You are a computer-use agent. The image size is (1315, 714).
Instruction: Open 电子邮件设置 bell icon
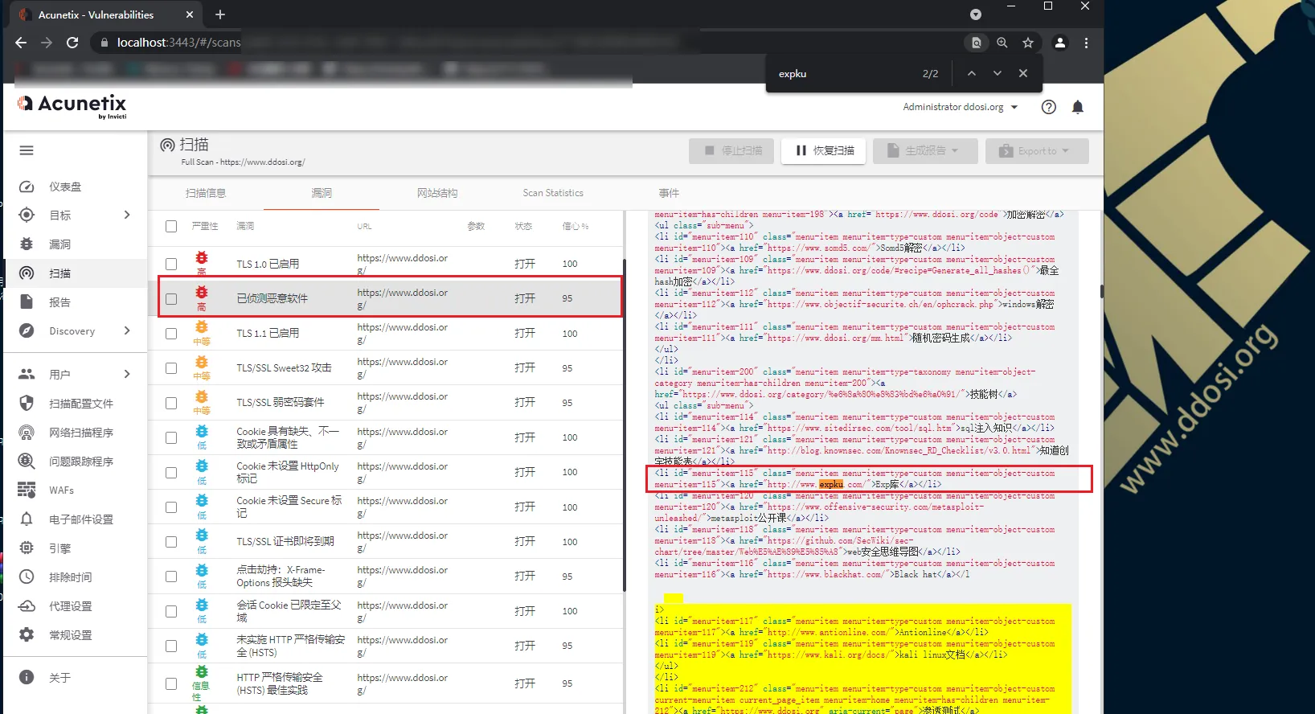[x=27, y=519]
